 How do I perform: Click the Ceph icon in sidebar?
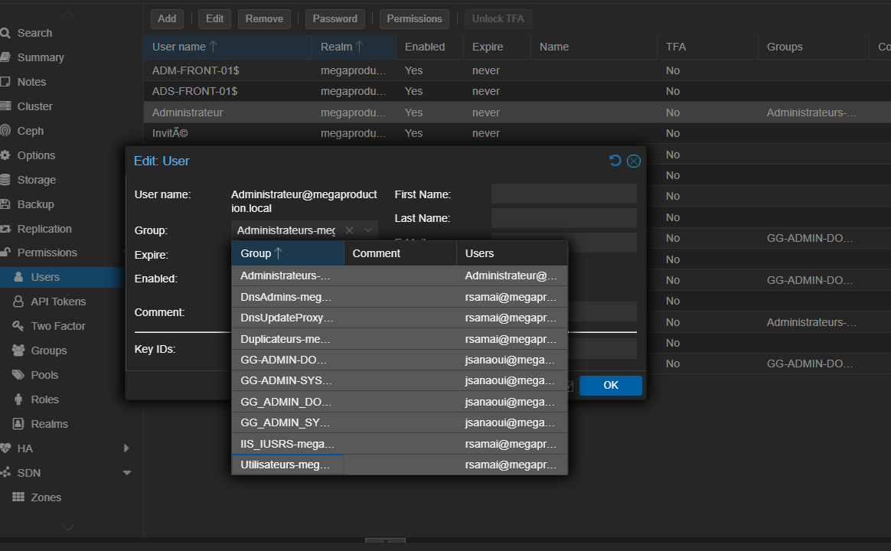point(5,131)
